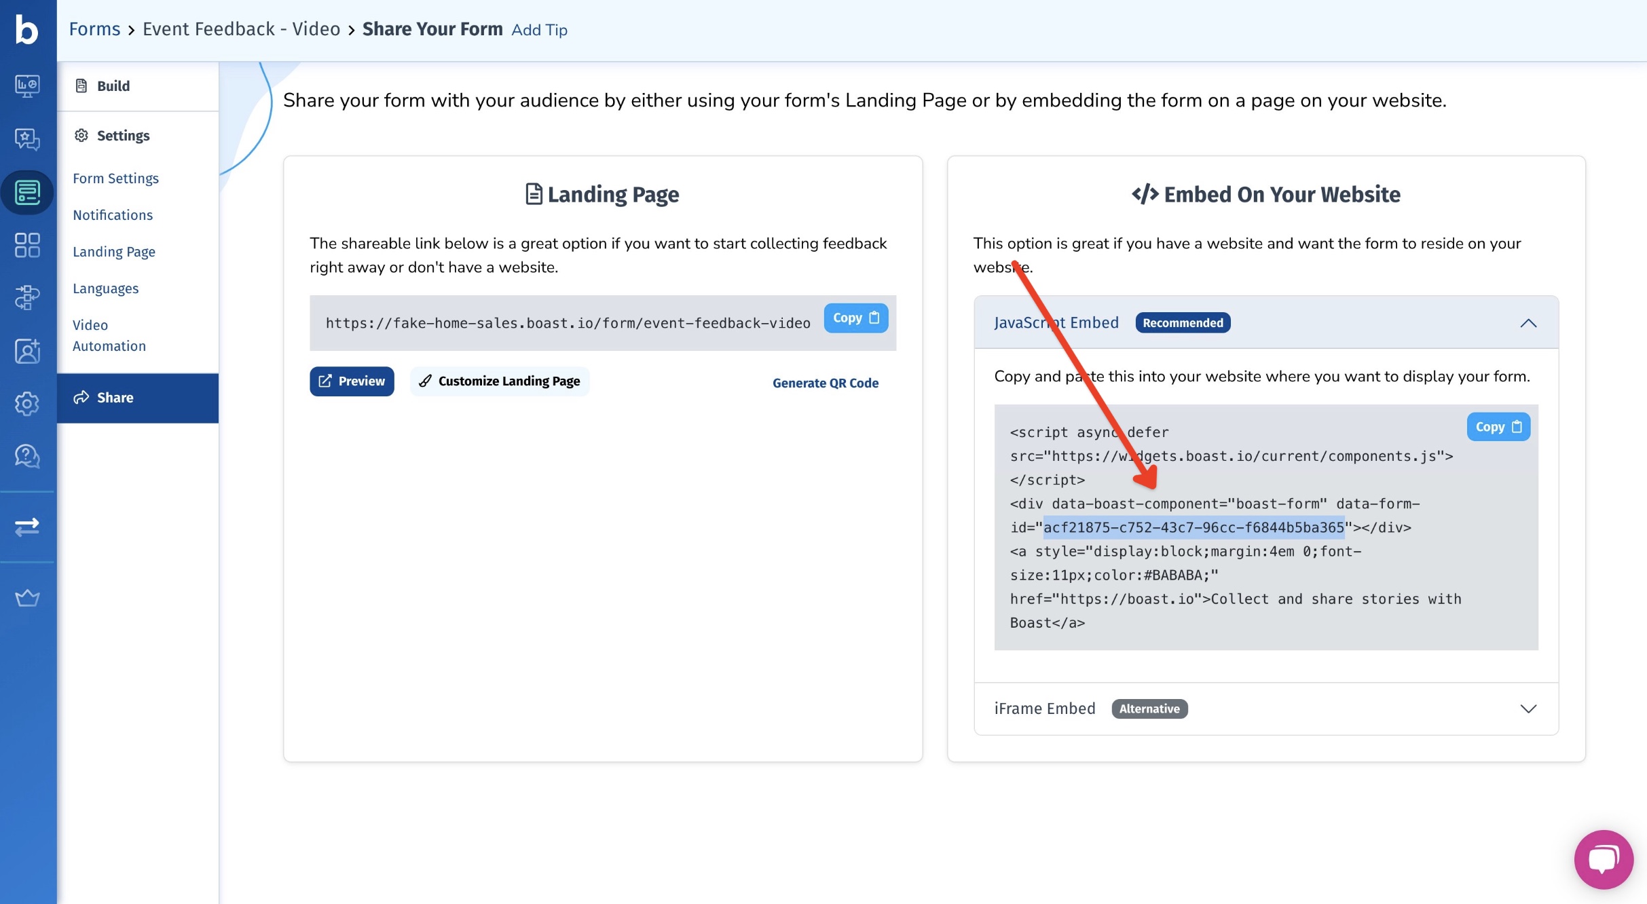Open the contacts icon in sidebar
This screenshot has height=904, width=1647.
coord(27,351)
